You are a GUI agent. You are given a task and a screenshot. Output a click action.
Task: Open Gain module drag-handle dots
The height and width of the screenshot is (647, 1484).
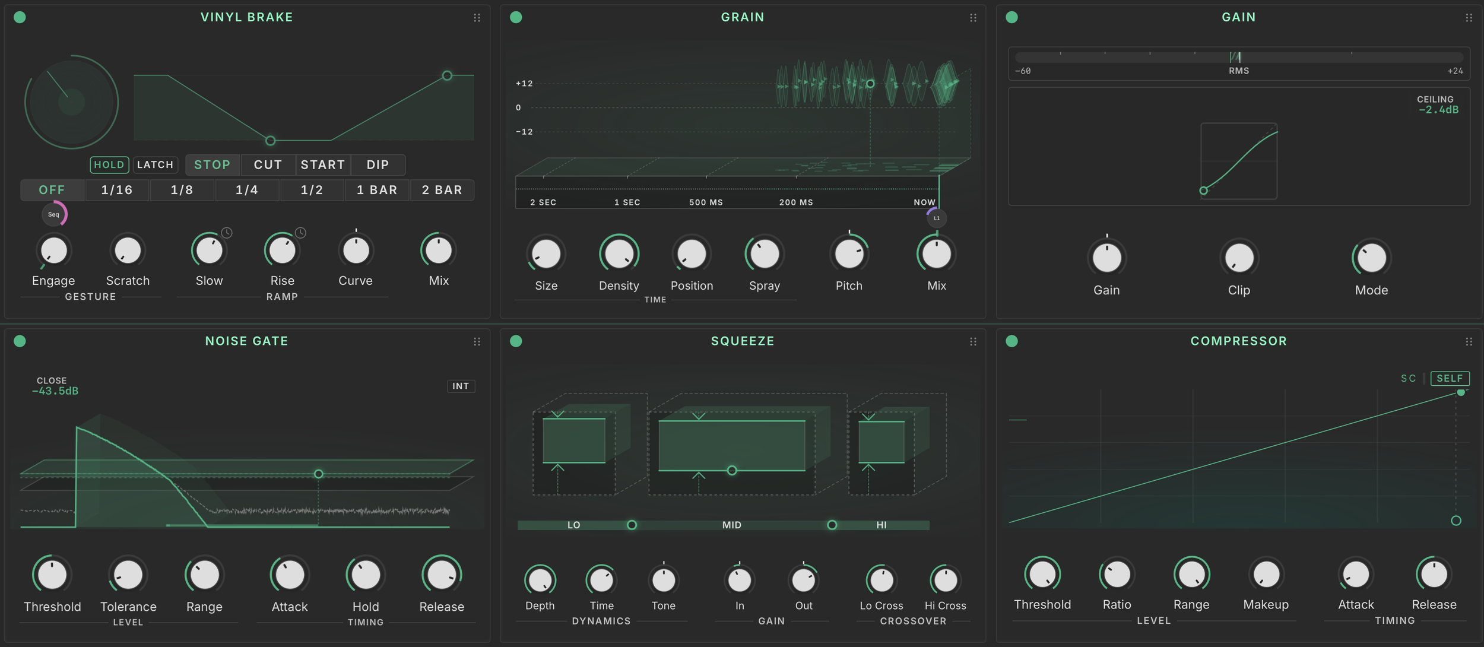[1469, 18]
